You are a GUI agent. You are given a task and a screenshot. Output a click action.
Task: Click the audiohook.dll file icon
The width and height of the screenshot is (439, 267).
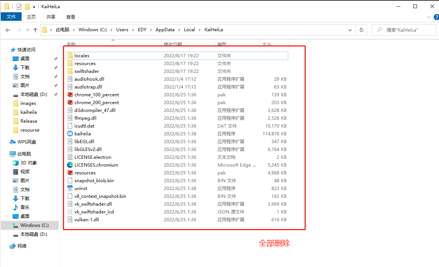pyautogui.click(x=70, y=79)
